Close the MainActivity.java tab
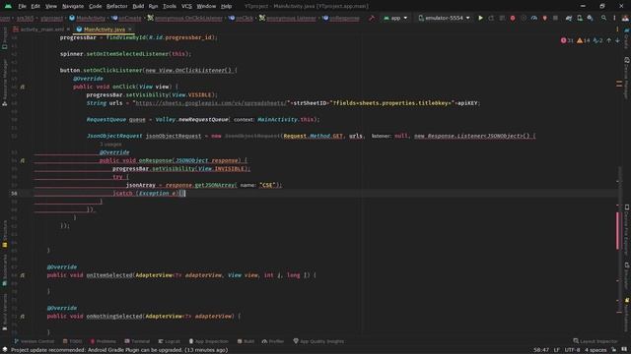 pyautogui.click(x=129, y=29)
